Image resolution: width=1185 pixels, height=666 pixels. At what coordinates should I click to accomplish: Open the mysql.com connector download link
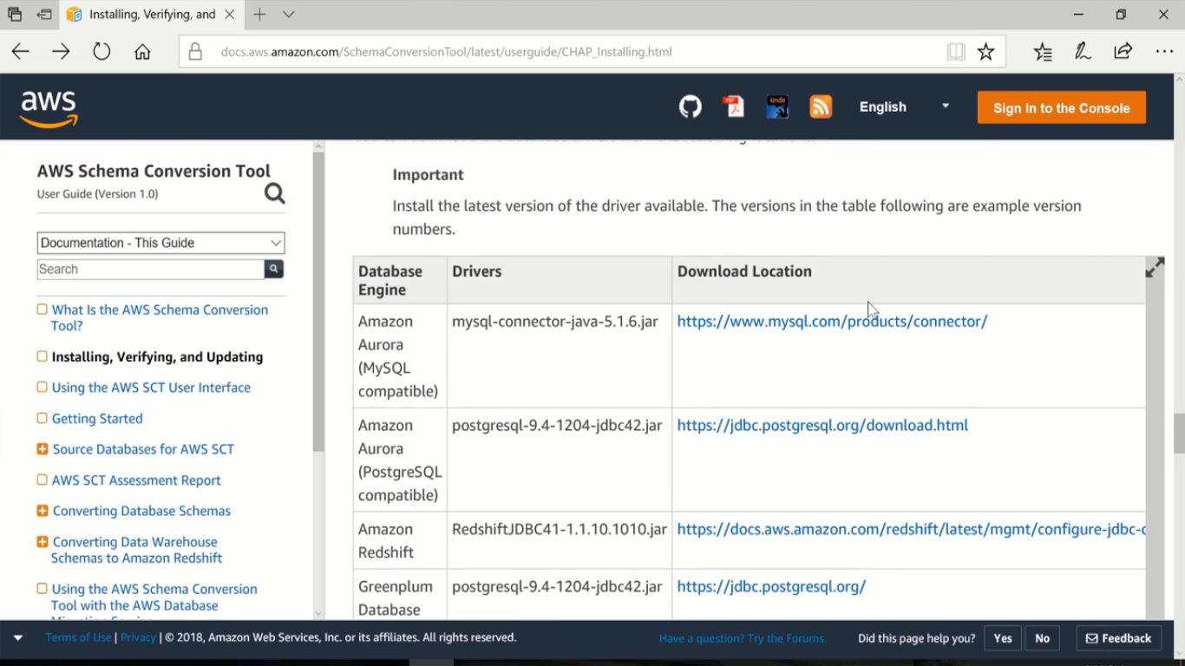[x=831, y=322]
